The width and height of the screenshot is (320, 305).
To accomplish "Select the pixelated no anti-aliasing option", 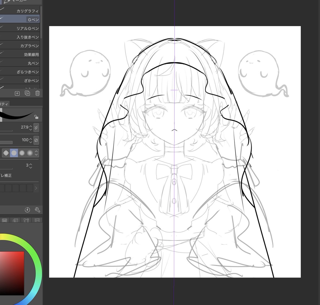I will tap(6, 153).
